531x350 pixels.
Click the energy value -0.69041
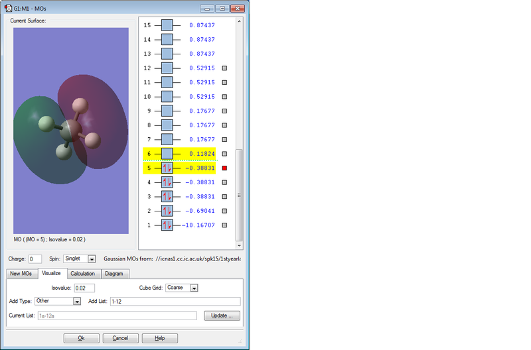[200, 211]
